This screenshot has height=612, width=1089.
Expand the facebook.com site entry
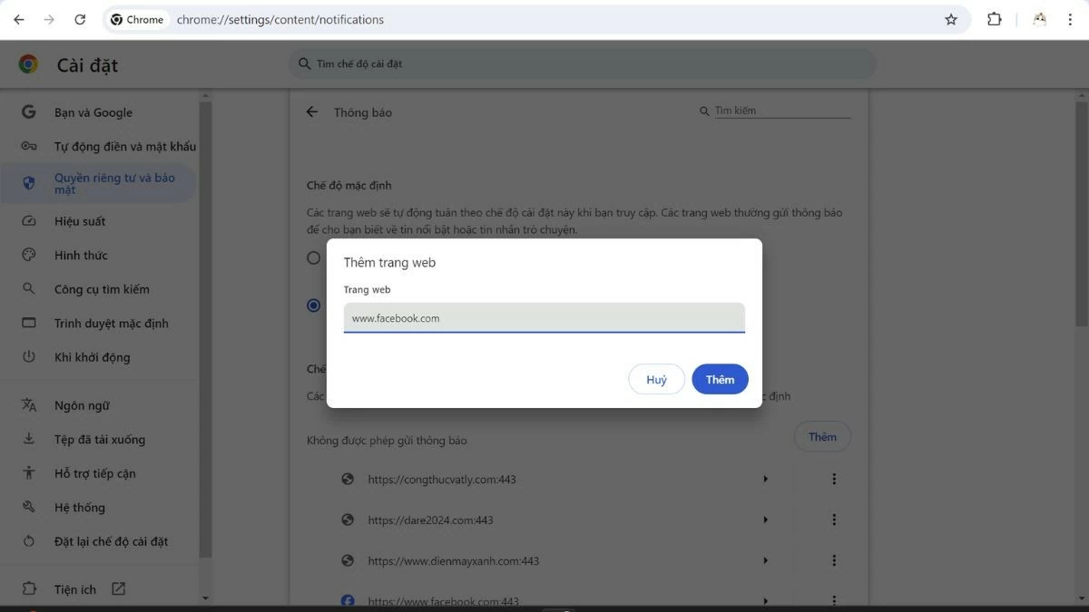coord(765,600)
